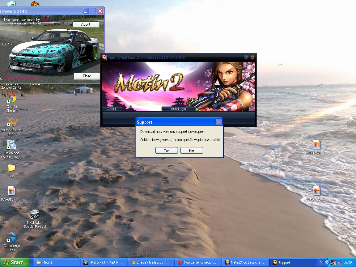Screen dimensions: 356x267
Task: Click the PL language indicator in tray
Action: (x=321, y=262)
